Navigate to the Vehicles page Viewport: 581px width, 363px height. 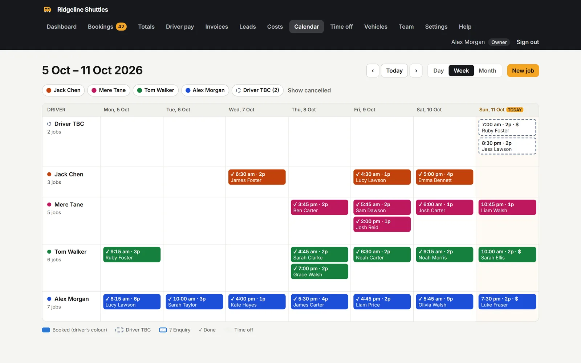(375, 26)
